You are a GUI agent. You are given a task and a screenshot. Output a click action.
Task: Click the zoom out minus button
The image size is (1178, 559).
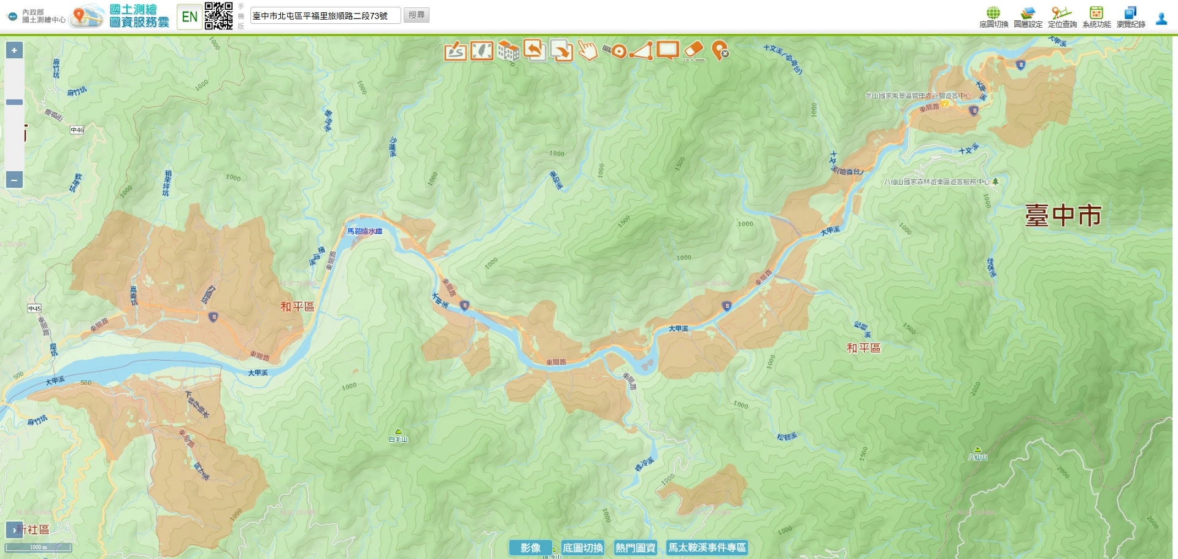point(14,180)
